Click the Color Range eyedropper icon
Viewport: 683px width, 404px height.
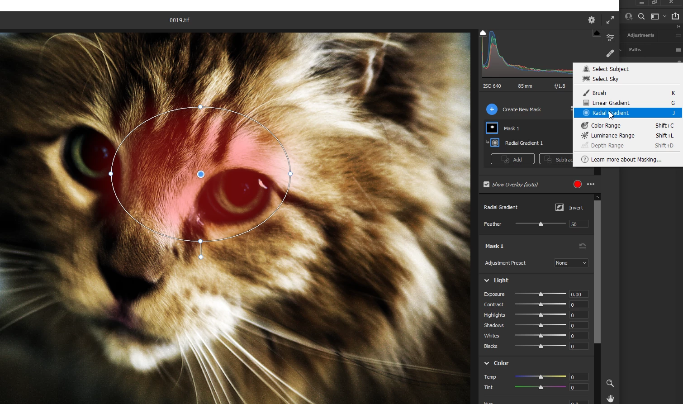(585, 125)
